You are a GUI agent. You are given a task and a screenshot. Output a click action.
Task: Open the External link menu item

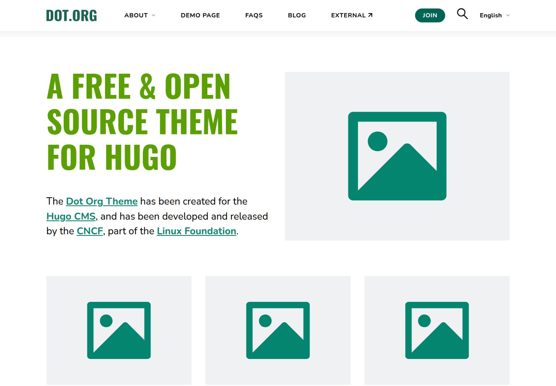point(352,15)
